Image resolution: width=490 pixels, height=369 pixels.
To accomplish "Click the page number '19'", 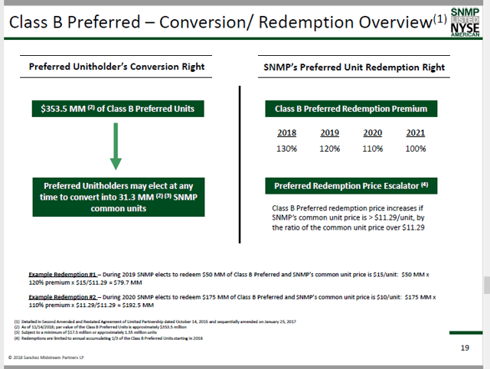I will coord(465,348).
